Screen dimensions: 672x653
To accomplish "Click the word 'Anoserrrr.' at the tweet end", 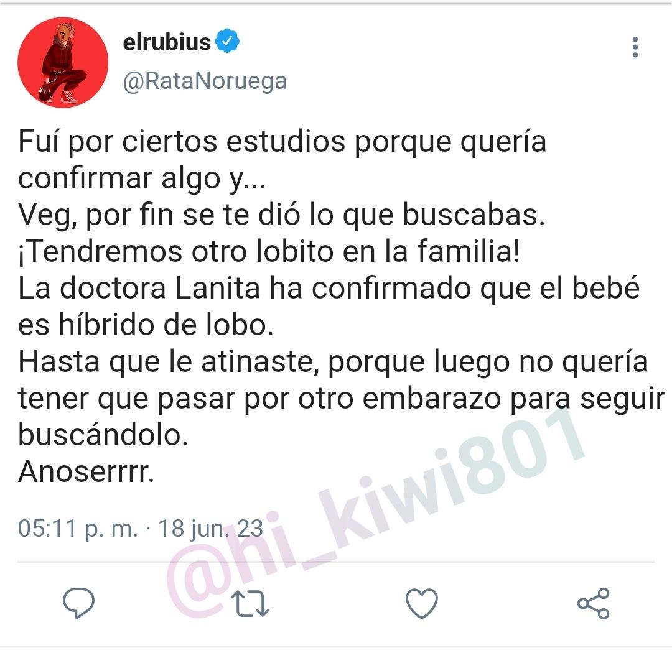I will [86, 472].
